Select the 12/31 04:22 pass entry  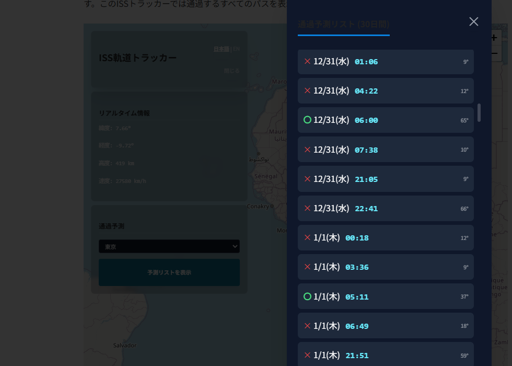click(386, 91)
